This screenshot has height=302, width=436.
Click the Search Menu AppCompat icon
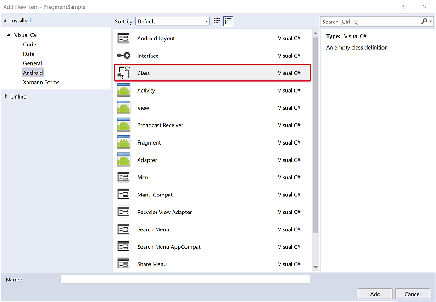coord(123,246)
